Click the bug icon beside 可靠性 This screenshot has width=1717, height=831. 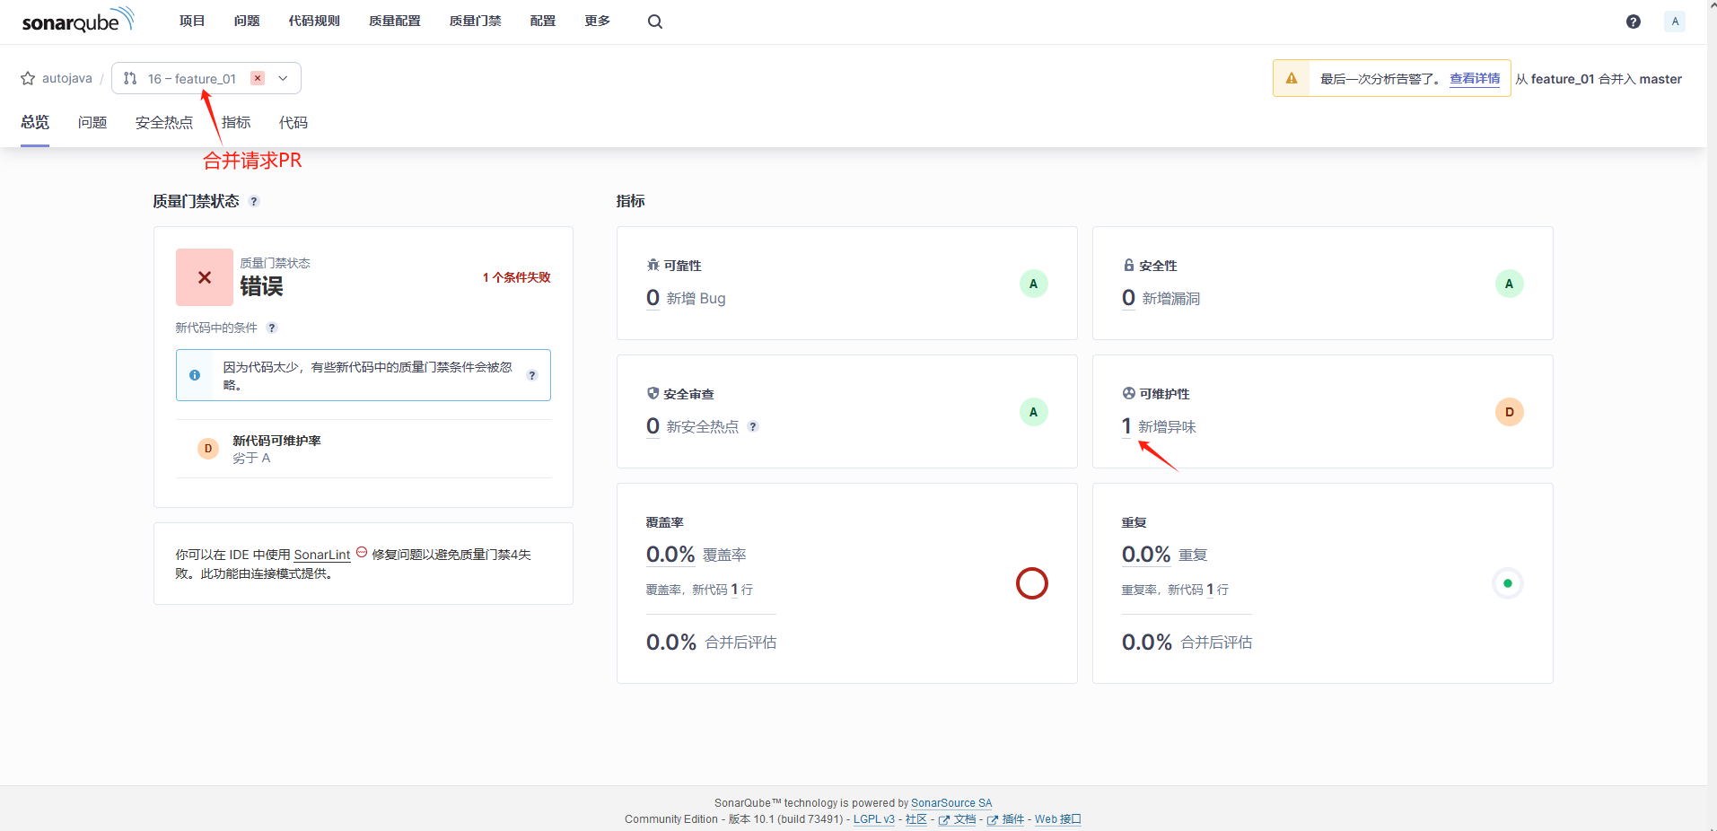click(x=653, y=266)
